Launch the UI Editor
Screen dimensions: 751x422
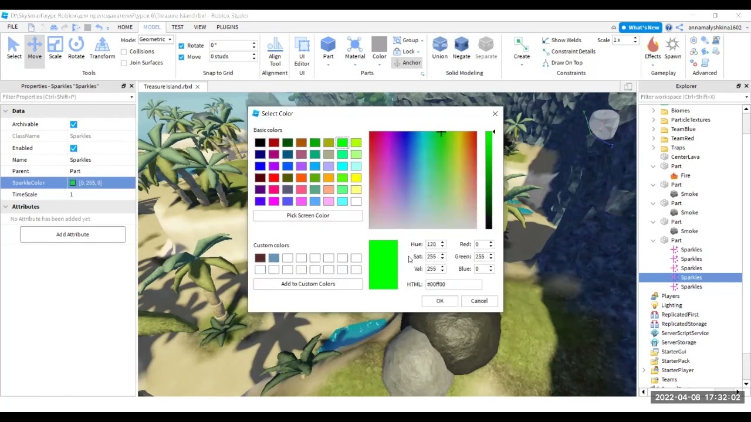pyautogui.click(x=302, y=52)
